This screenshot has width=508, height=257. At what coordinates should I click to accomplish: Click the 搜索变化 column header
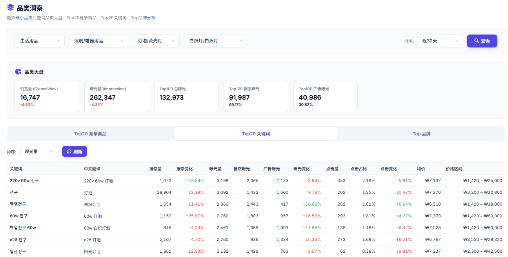185,169
